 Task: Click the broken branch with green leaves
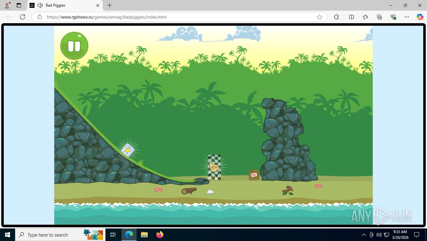click(288, 190)
